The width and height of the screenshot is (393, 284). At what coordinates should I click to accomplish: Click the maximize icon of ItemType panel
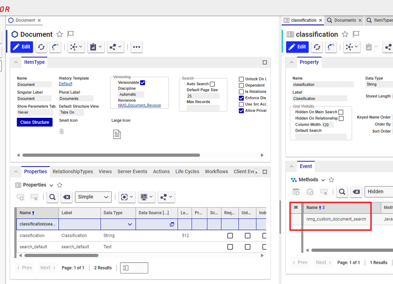point(265,62)
